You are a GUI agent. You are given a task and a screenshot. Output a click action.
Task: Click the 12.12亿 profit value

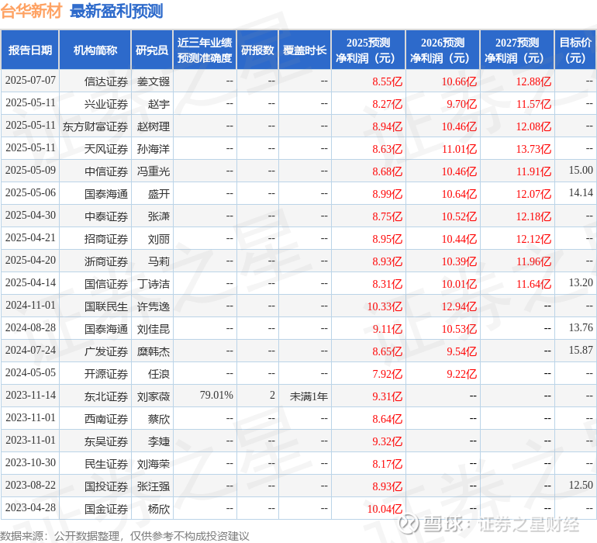[533, 239]
